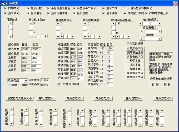Image resolution: width=179 pixels, height=132 pixels.
Task: Uncheck the 显示歌词 checkbox
Action: [x=6, y=13]
